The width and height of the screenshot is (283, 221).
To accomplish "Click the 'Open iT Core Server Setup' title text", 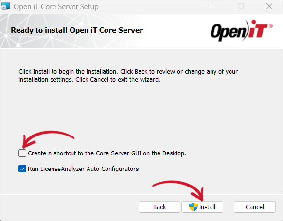I will pyautogui.click(x=56, y=7).
